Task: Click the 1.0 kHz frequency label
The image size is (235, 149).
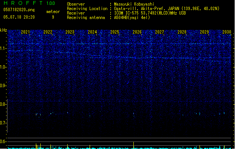Action: (x=3, y=67)
